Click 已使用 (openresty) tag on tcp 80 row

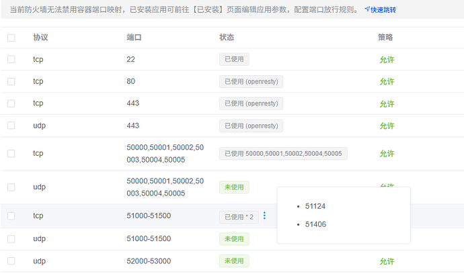(x=251, y=81)
